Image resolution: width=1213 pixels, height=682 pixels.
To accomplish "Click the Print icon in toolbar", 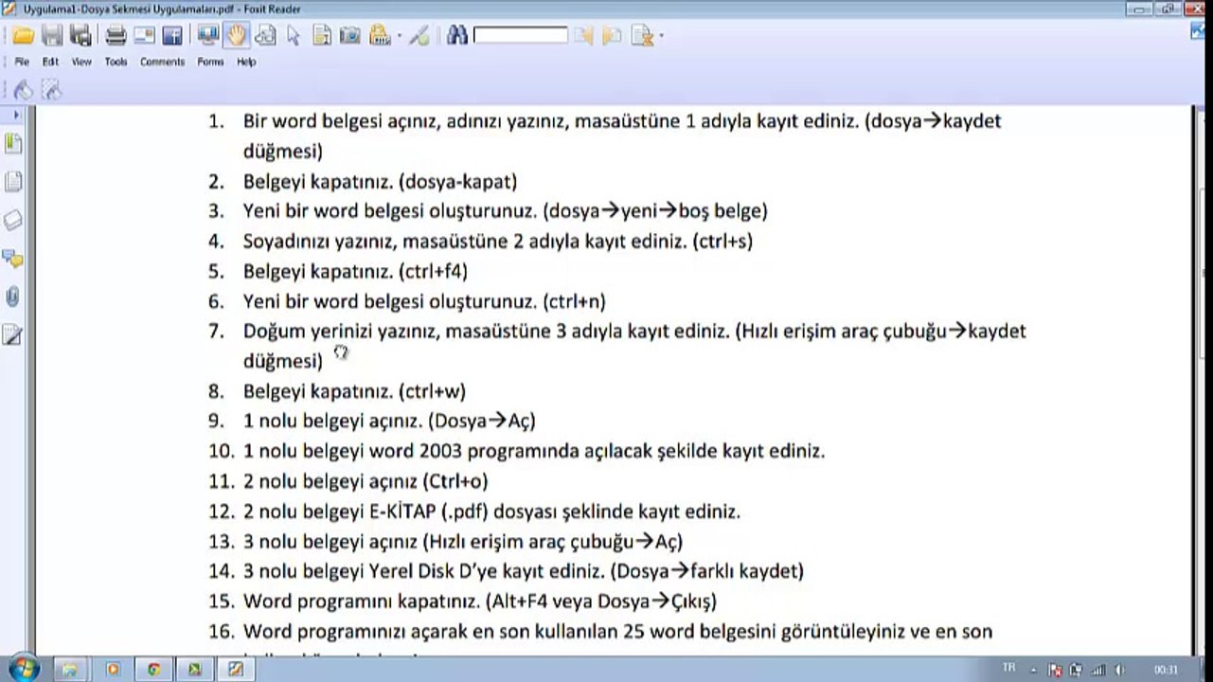I will point(116,36).
